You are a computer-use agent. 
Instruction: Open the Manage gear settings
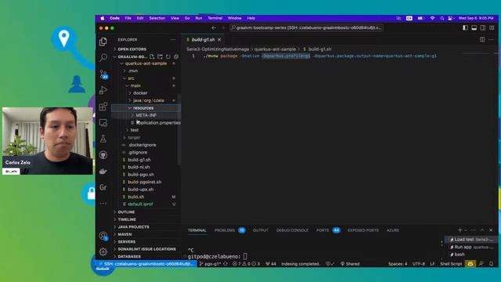(103, 252)
